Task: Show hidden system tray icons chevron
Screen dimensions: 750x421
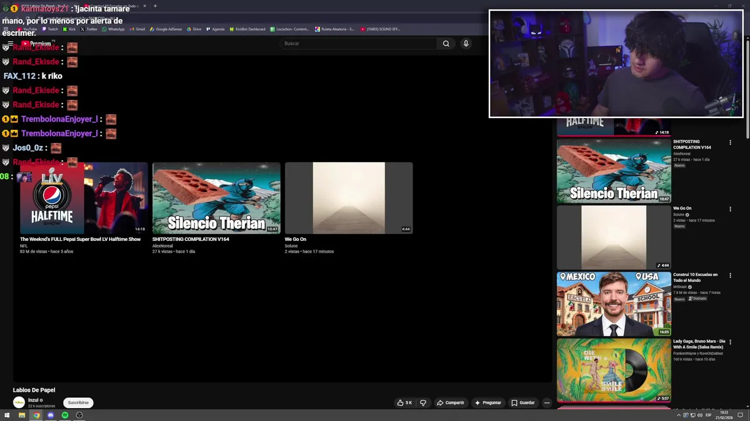Action: (679, 415)
